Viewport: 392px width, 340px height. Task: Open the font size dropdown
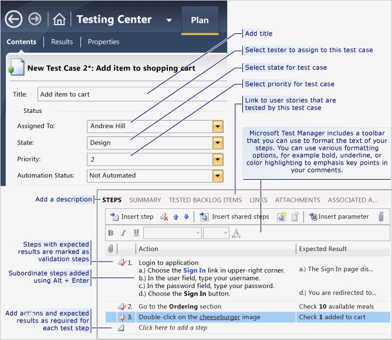(x=216, y=233)
